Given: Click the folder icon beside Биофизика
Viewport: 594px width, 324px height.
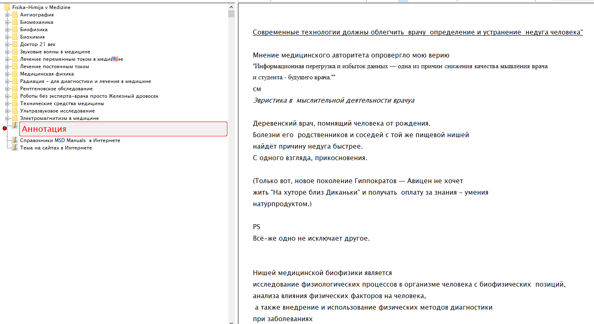Looking at the screenshot, I should tap(15, 30).
